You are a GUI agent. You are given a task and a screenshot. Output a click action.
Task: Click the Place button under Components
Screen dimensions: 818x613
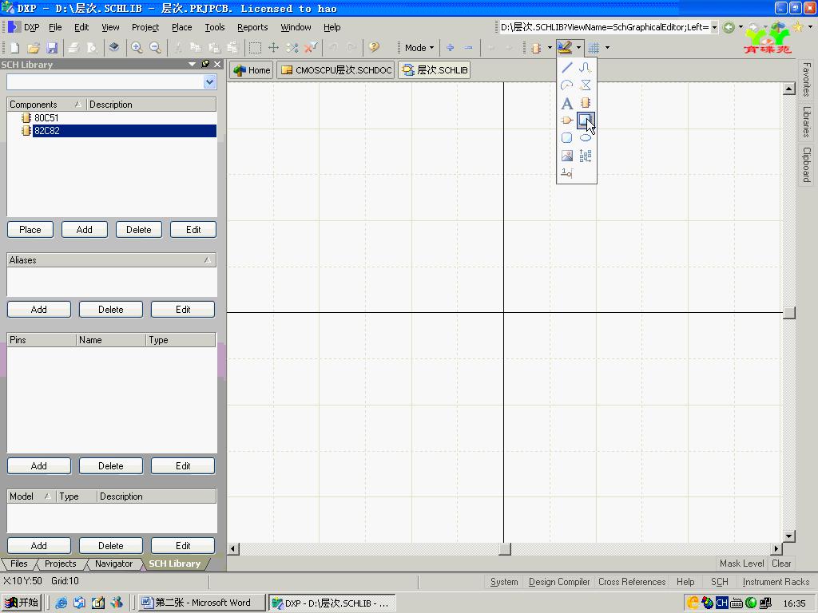click(x=30, y=230)
